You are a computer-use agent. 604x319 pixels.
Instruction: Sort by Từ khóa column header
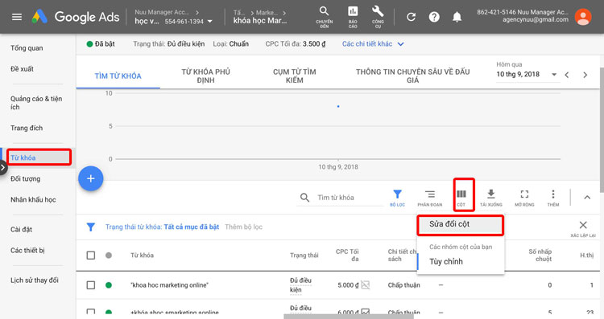tap(142, 256)
